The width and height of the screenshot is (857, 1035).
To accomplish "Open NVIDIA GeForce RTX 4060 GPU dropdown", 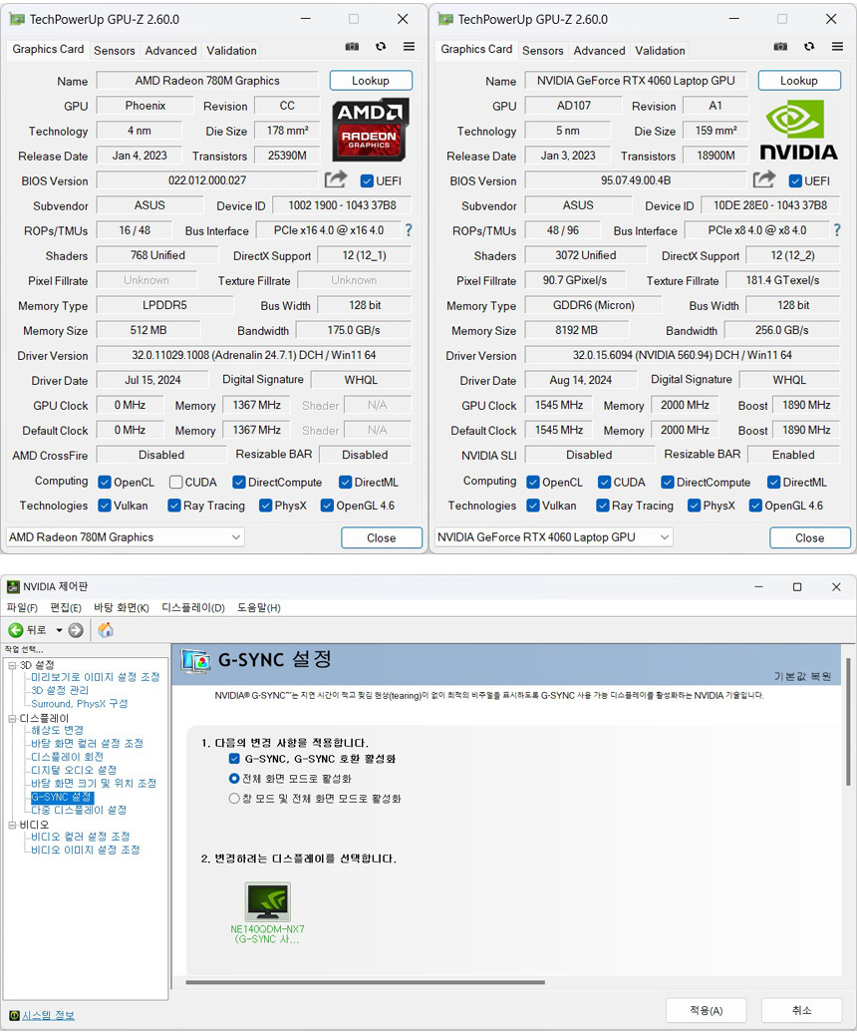I will tap(553, 537).
